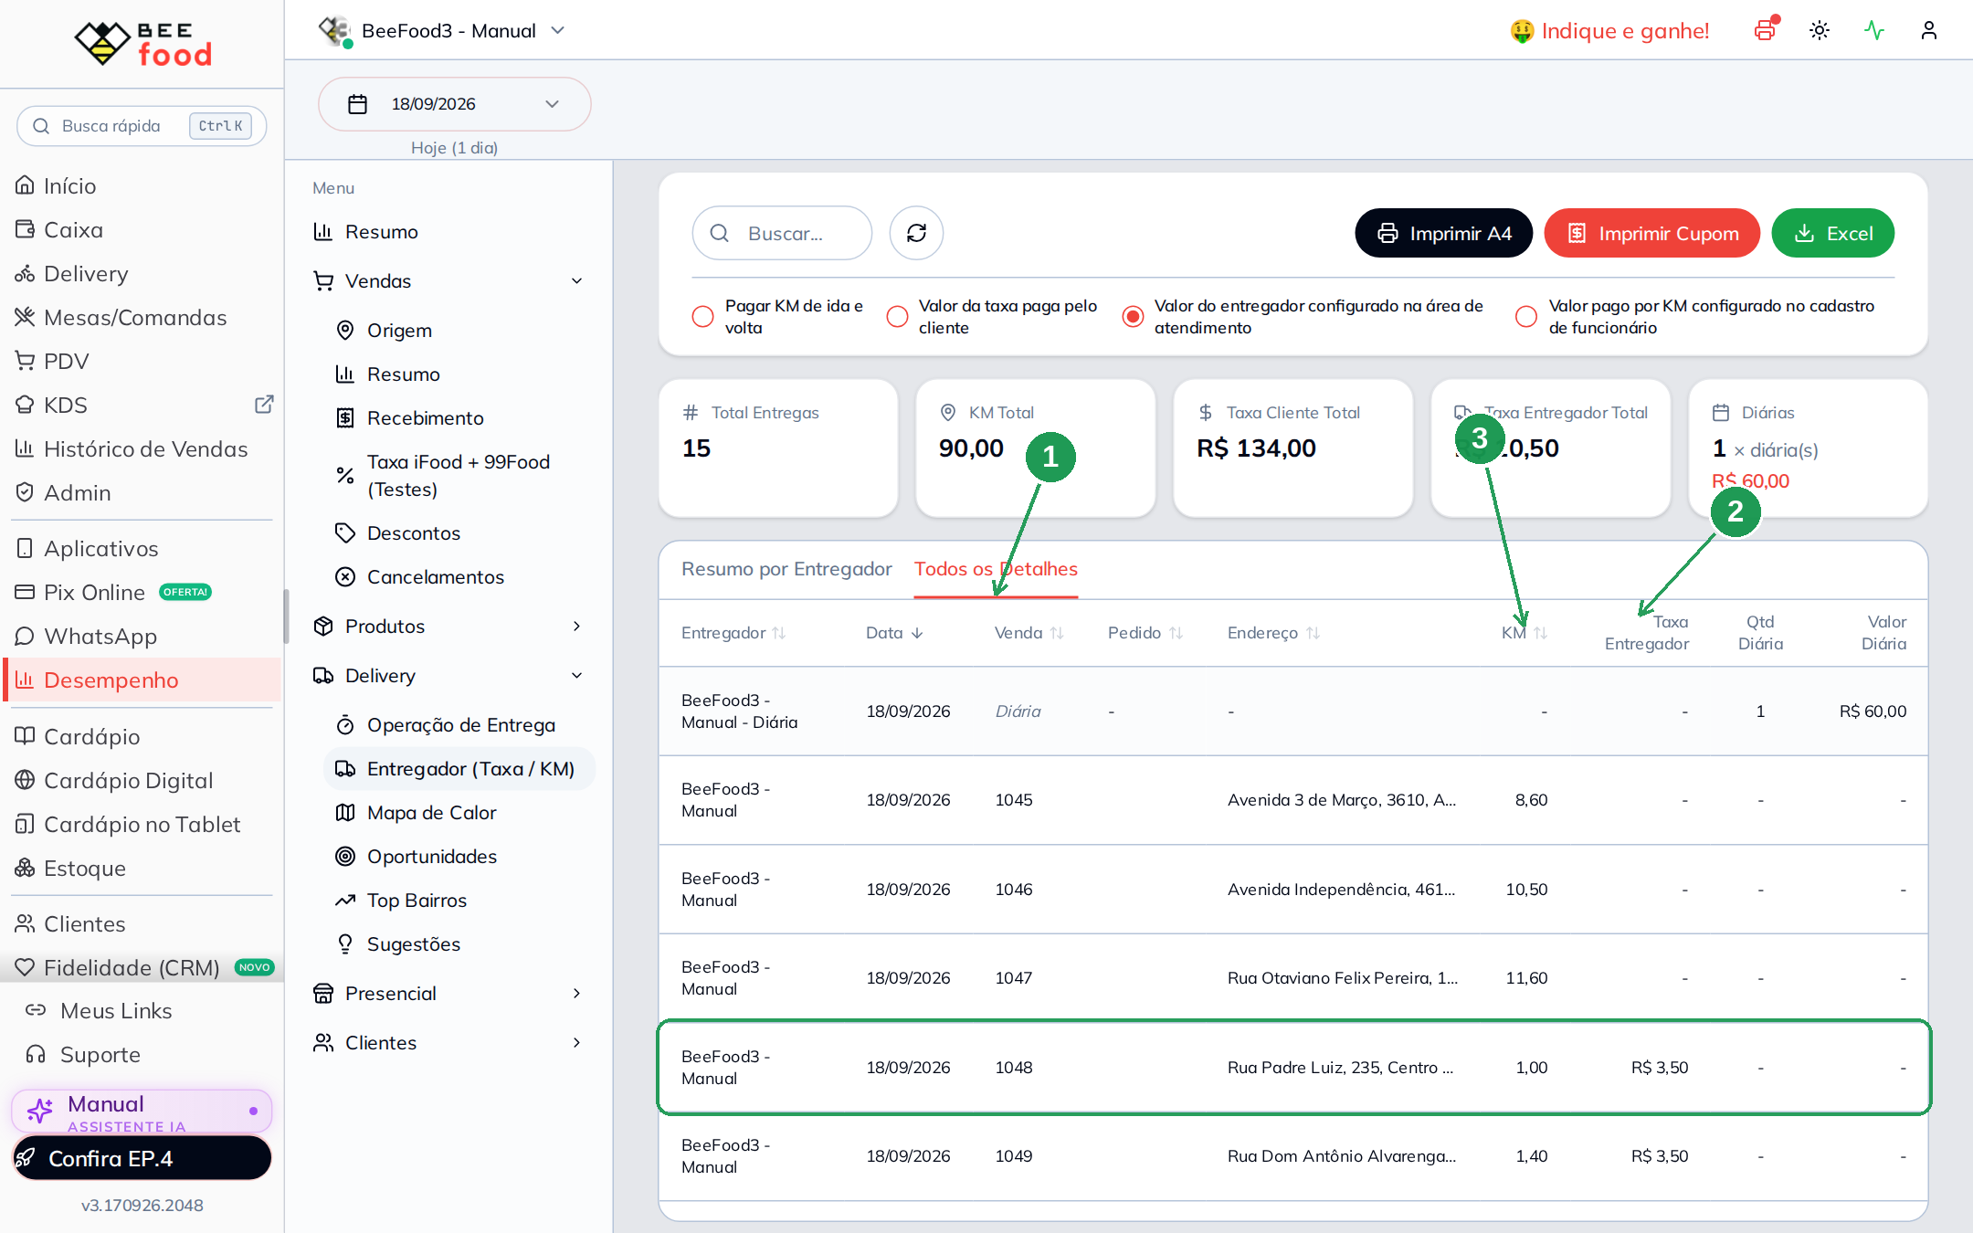Click address 'Avenida 3 de Março, 3610'
Screen dimensions: 1973x1233
[x=1342, y=800]
